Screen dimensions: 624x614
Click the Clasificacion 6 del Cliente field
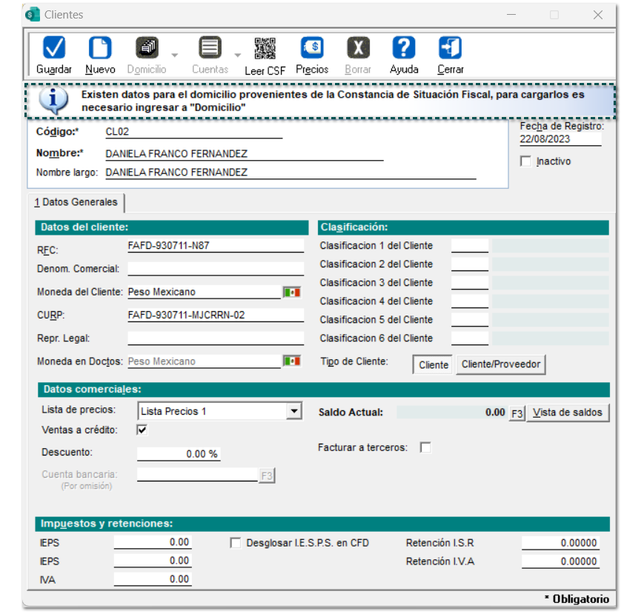coord(470,338)
